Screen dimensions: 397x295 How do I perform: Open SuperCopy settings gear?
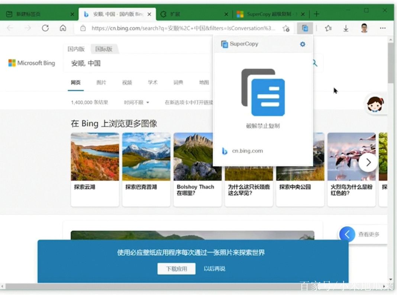tap(302, 44)
